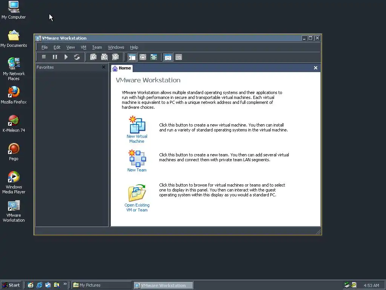Select the My Documents desktop icon
386x290 pixels.
[x=14, y=39]
